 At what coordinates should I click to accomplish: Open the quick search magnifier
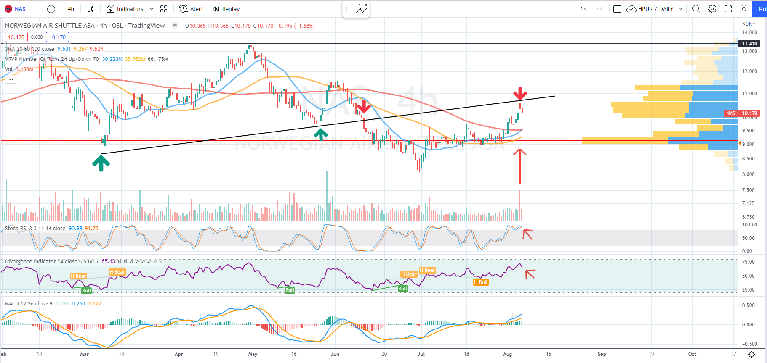(696, 9)
